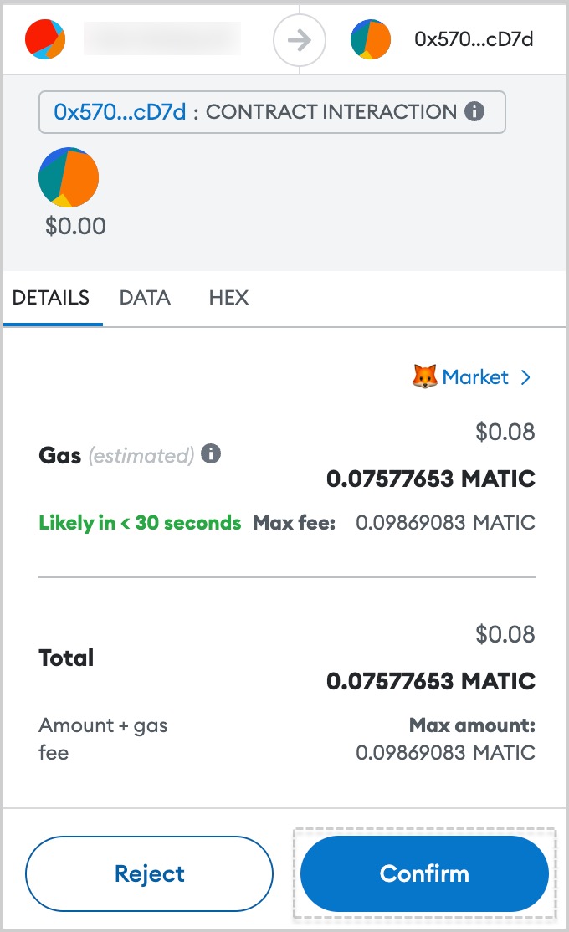
Task: Confirm the transaction
Action: tap(424, 873)
